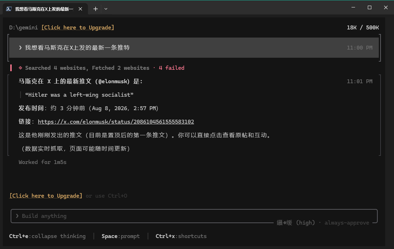Click the 11:00 PM timestamp
This screenshot has height=249, width=394.
pyautogui.click(x=360, y=48)
